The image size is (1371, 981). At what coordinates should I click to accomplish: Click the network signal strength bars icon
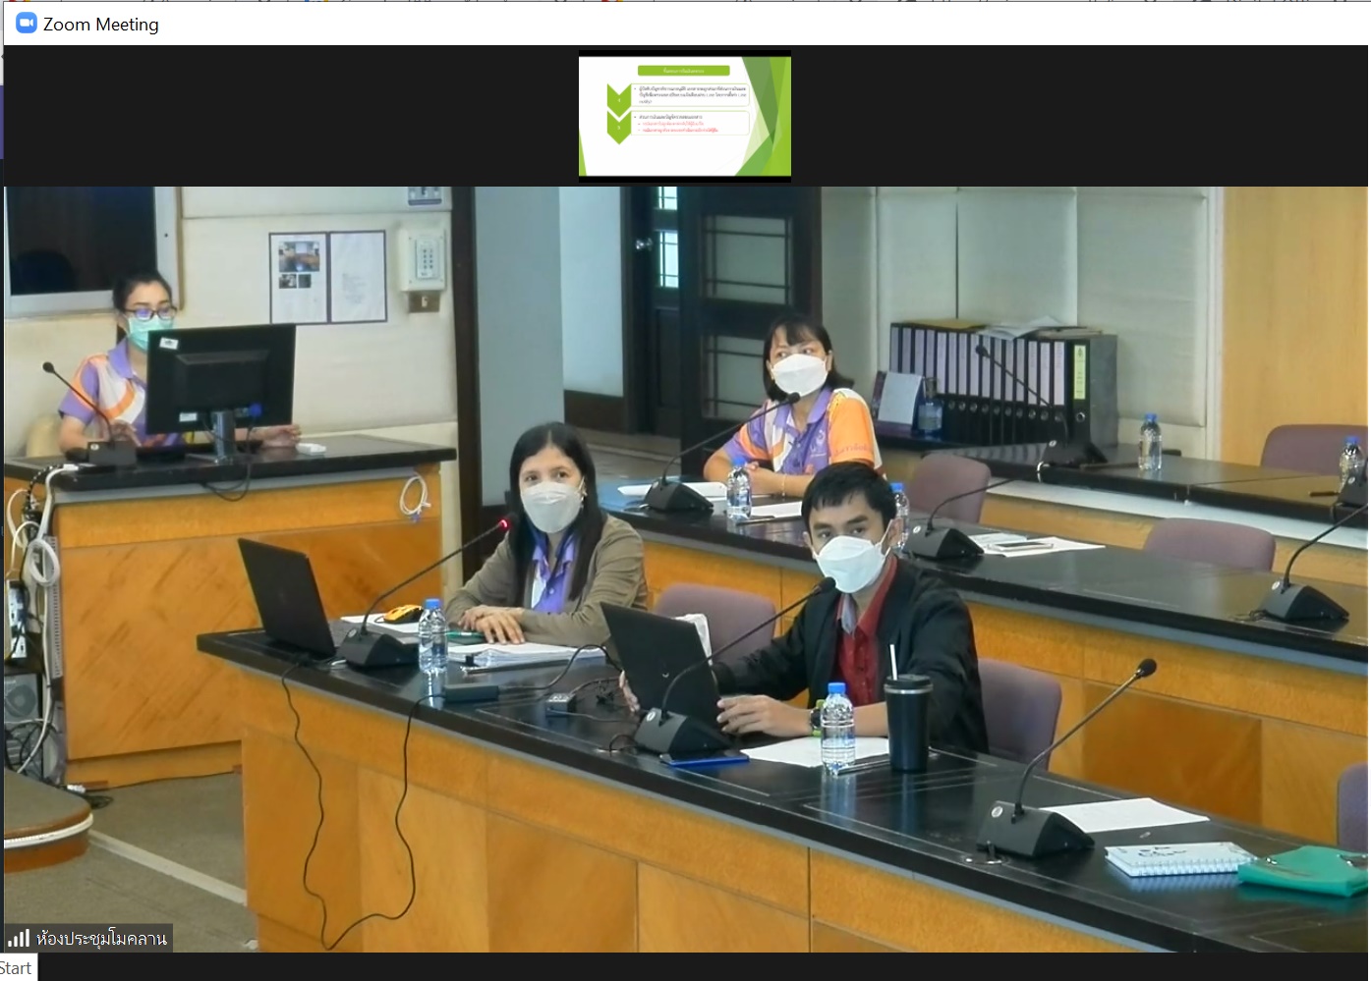click(x=19, y=938)
